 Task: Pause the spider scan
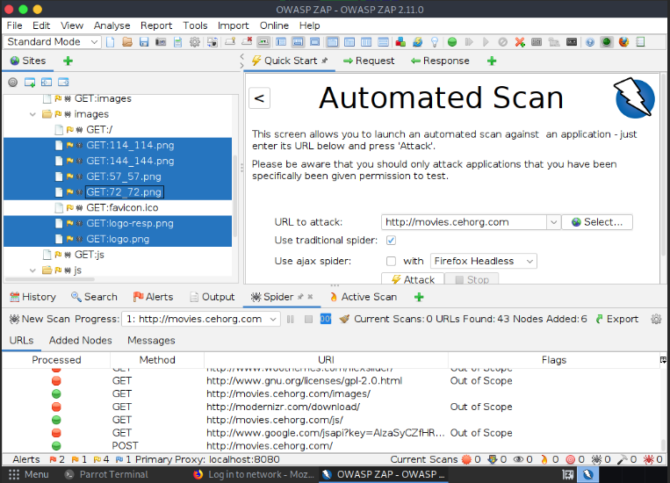pos(291,319)
